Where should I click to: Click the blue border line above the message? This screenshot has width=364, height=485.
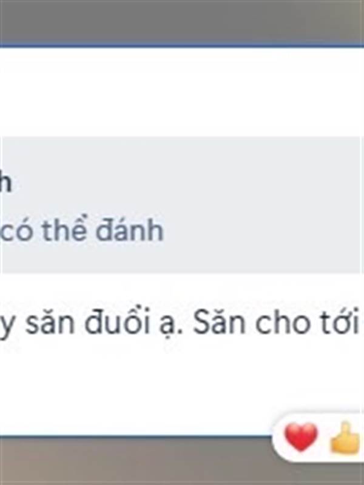182,46
